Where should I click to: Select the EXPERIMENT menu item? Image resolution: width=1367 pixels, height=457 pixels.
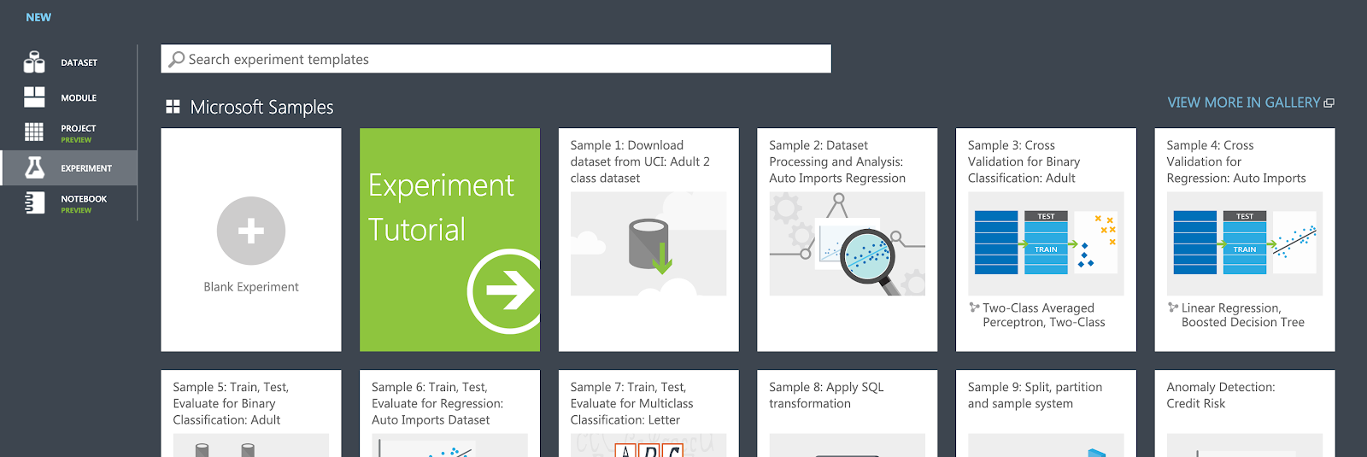(68, 167)
